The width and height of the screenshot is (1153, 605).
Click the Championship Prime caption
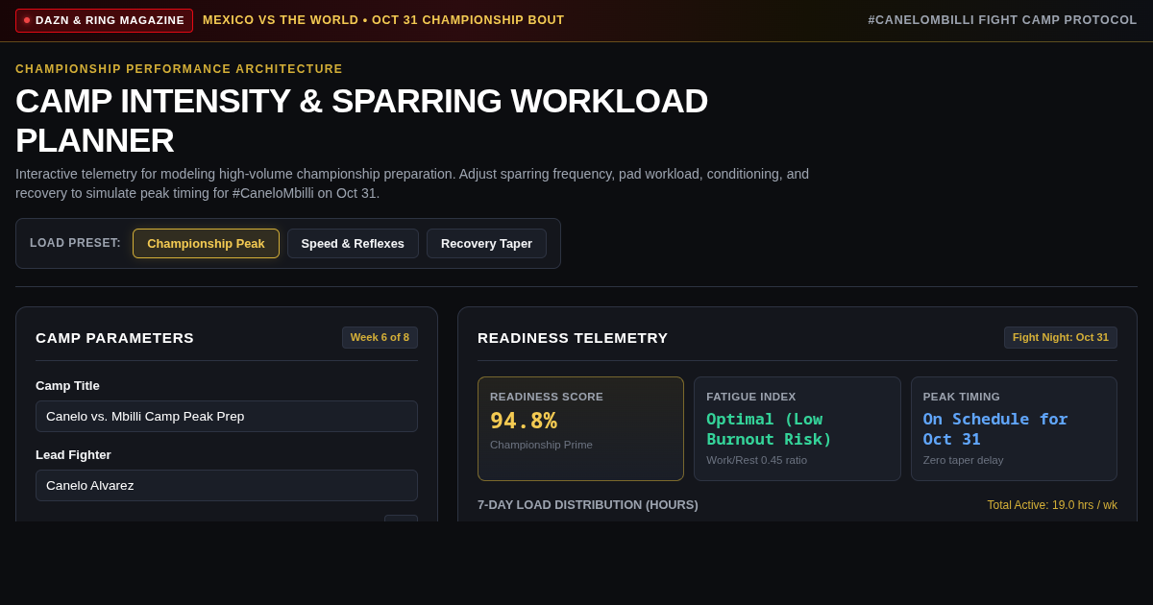pos(541,445)
